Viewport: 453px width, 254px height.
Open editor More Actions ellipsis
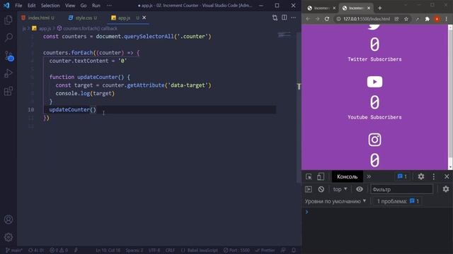tap(294, 18)
